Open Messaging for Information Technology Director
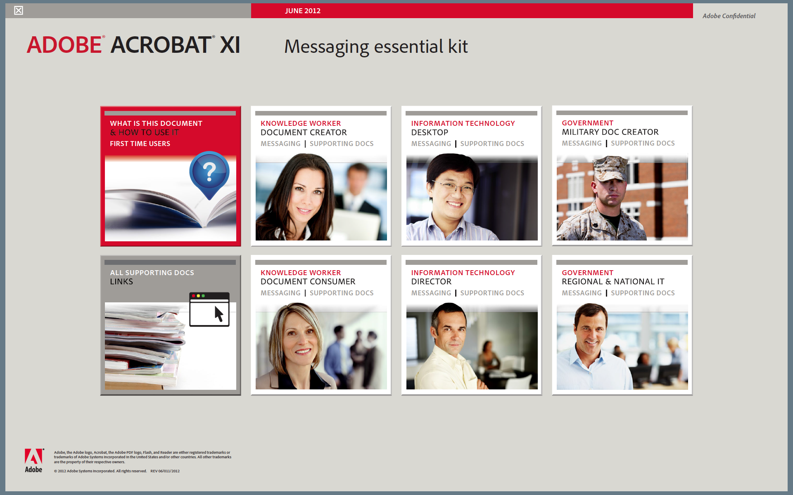Screen dimensions: 793x495 pyautogui.click(x=431, y=293)
